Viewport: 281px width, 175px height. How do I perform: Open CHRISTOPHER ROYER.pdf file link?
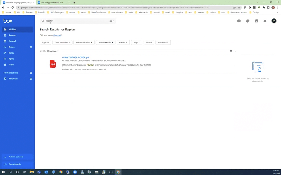[76, 58]
